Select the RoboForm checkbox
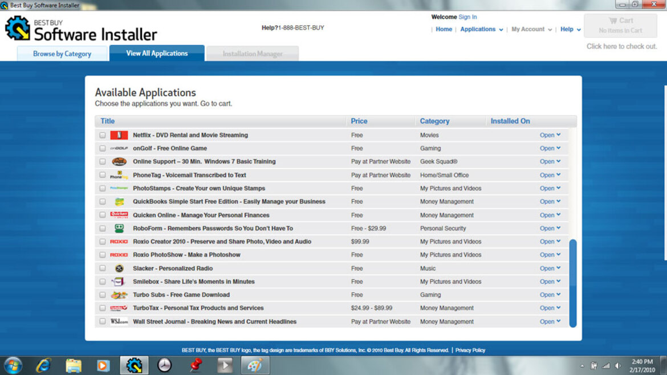 click(103, 229)
